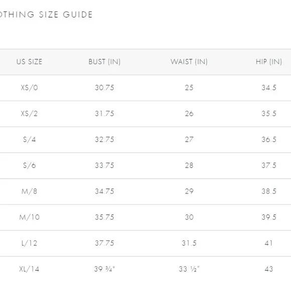Screen dimensions: 291x291
Task: Click the XS/0 size cell
Action: 29,87
